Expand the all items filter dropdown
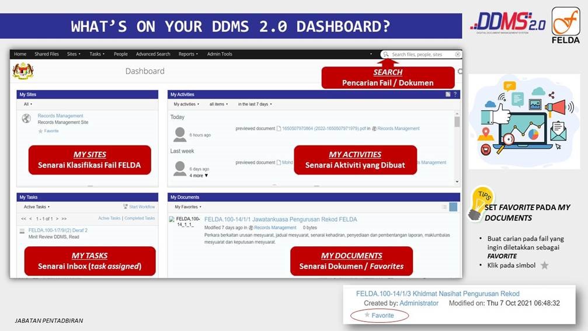 click(218, 104)
